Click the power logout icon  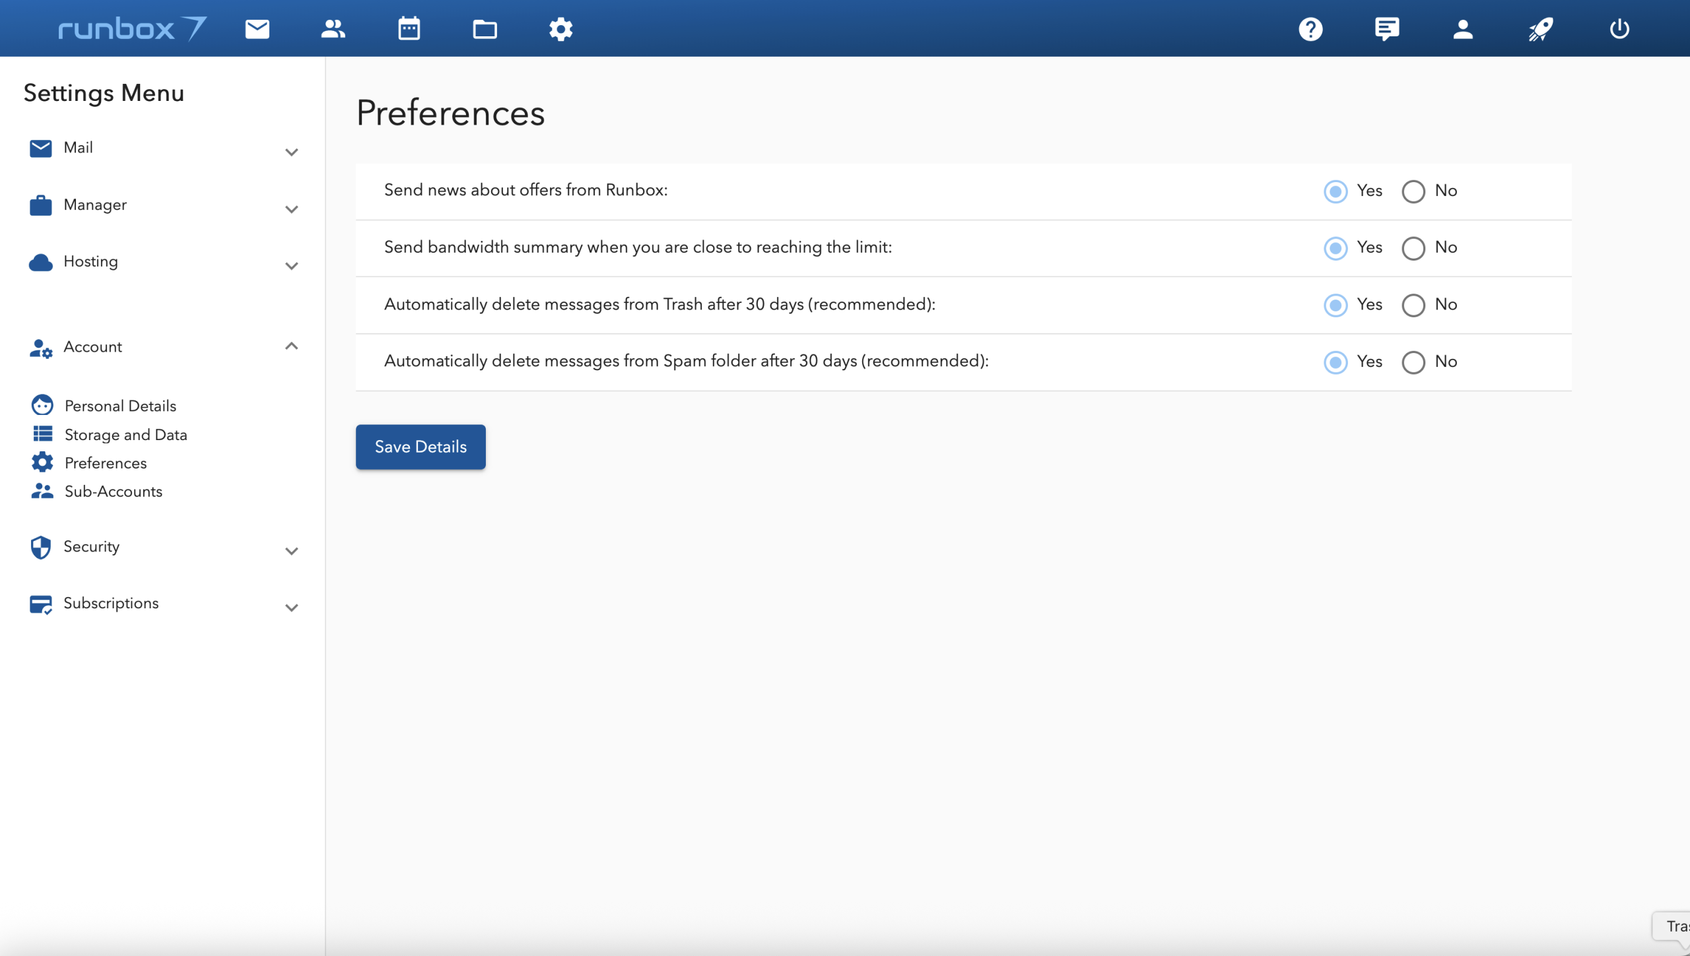(x=1619, y=29)
